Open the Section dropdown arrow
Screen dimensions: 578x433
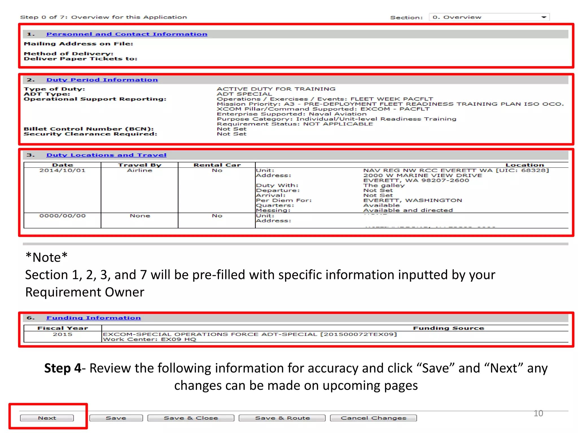[x=544, y=17]
